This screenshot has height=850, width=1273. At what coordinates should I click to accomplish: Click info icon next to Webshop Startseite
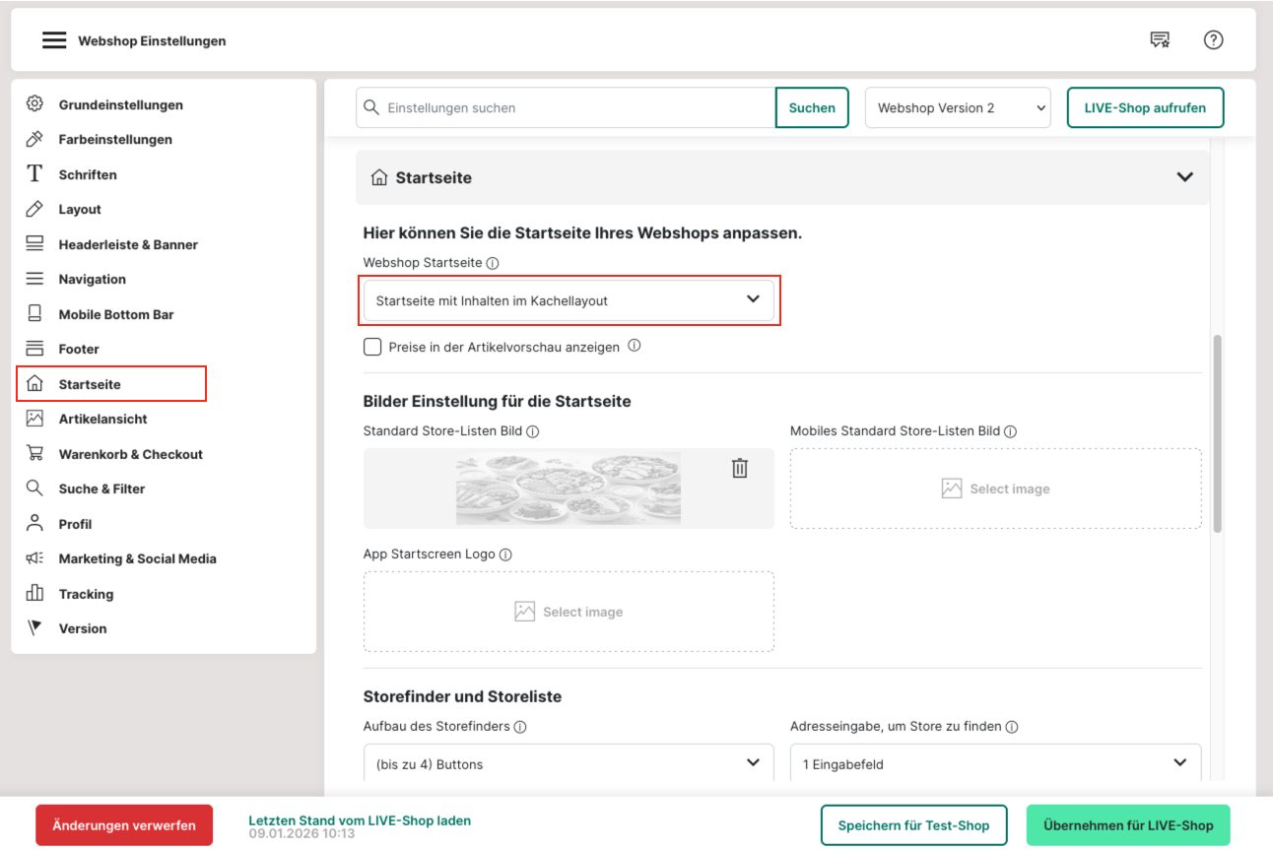click(x=493, y=263)
